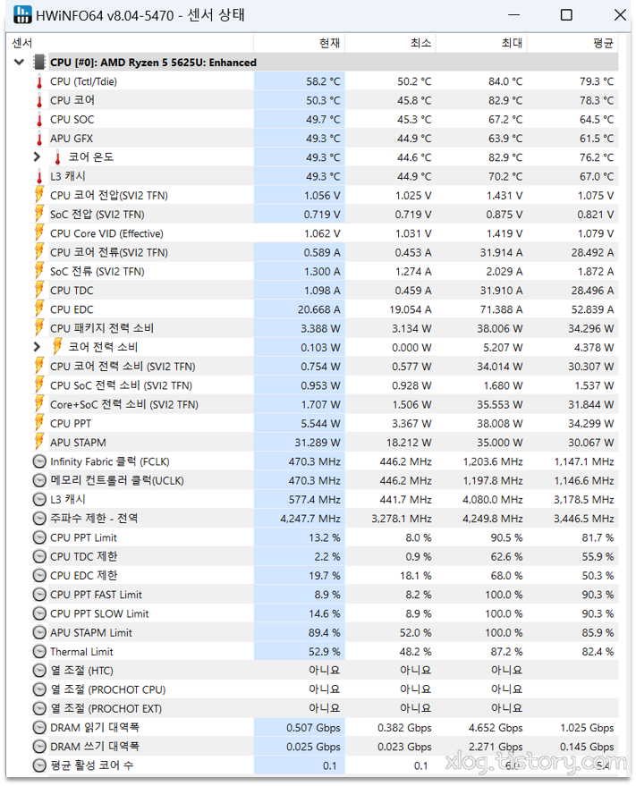The width and height of the screenshot is (636, 786).
Task: Click clock icon of CPU PPT Limit
Action: coord(39,537)
